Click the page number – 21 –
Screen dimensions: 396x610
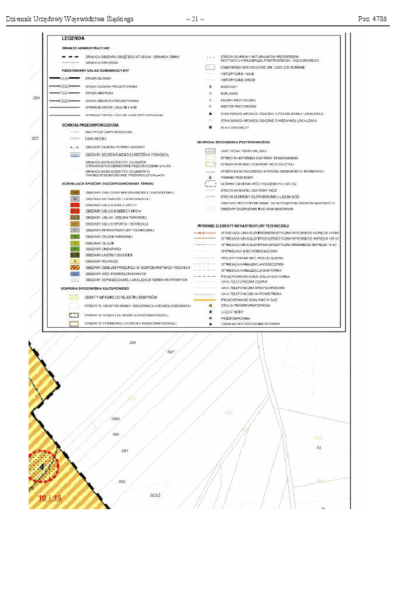click(195, 19)
